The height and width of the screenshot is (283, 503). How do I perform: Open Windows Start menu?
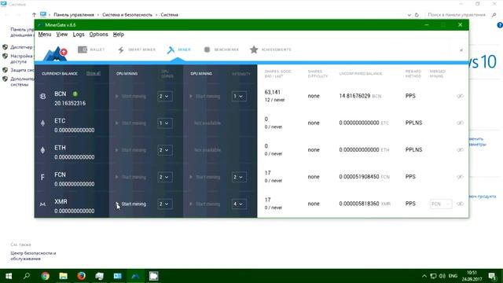click(x=9, y=276)
